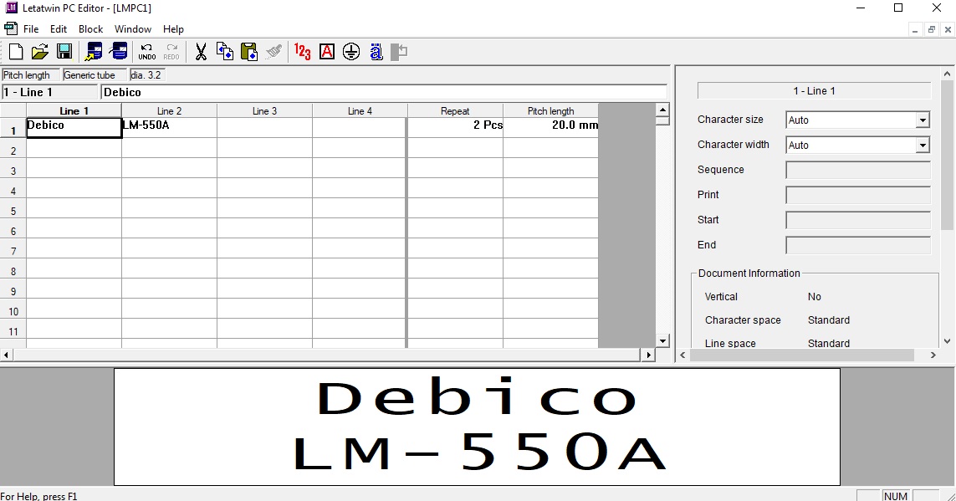Open the red 123 sequence numbering tool
Viewport: 956px width, 501px height.
click(x=302, y=52)
